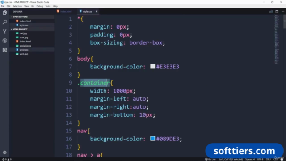Open the Edit menu
The height and width of the screenshot is (161, 286).
click(8, 6)
